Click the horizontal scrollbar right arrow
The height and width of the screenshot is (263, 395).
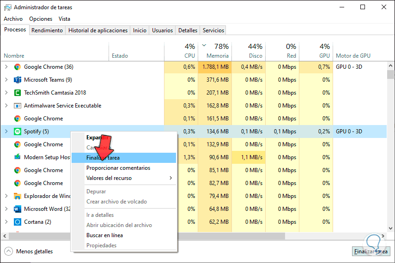tap(383, 236)
